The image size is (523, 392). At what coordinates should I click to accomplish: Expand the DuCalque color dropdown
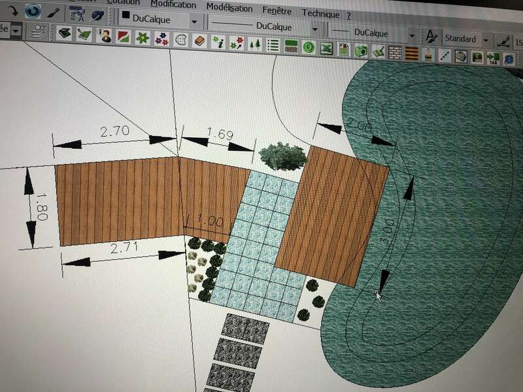(194, 22)
